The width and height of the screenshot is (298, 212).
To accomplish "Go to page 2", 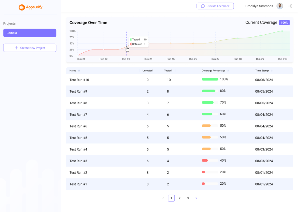I will (x=180, y=198).
